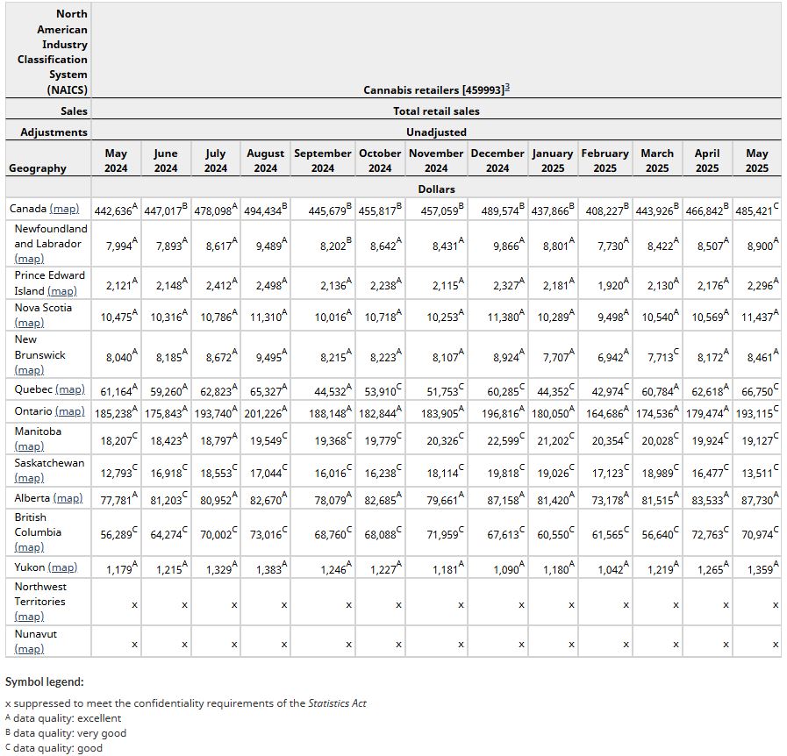This screenshot has height=756, width=787.
Task: Follow the New Brunswick map link
Action: pyautogui.click(x=29, y=370)
